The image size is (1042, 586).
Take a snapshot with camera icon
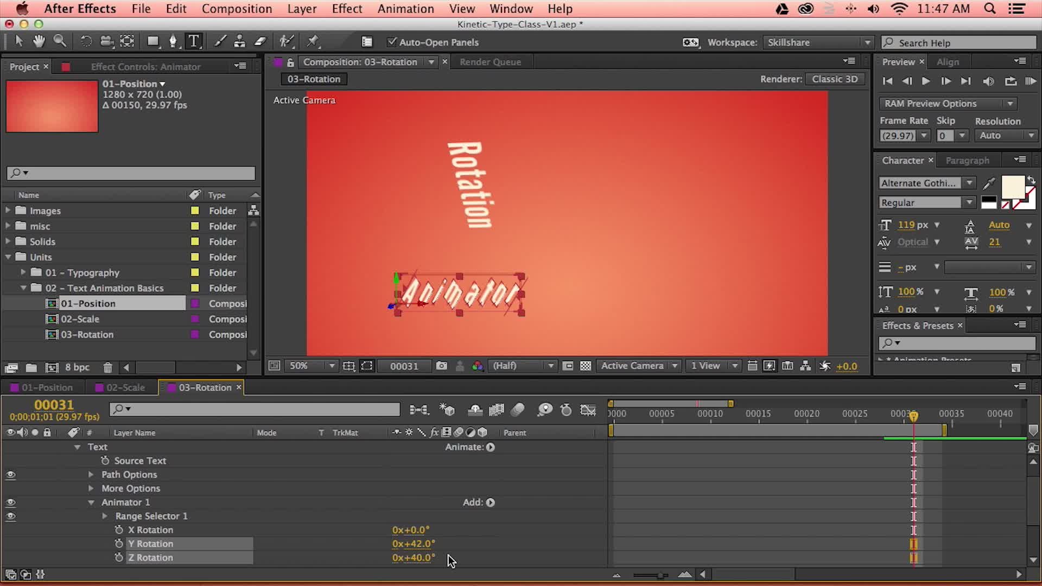pyautogui.click(x=442, y=366)
